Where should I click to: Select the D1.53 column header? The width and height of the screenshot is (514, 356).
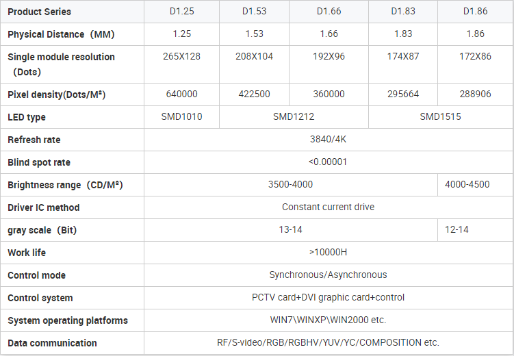point(254,12)
